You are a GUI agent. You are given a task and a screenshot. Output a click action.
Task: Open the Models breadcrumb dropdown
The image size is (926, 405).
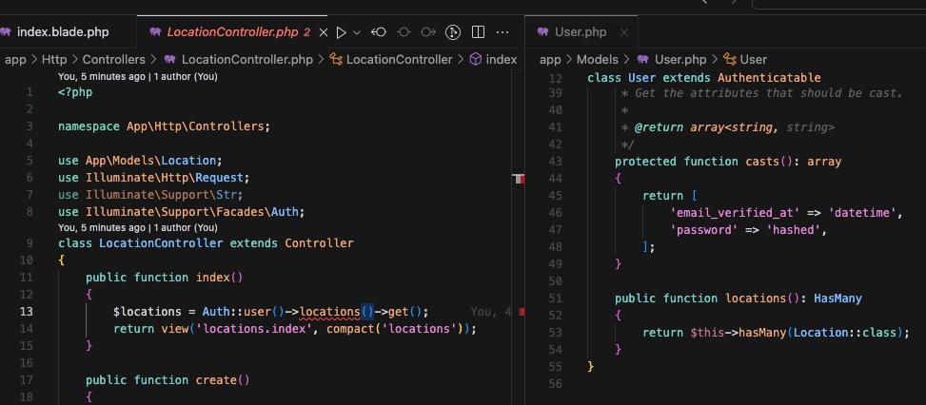point(597,60)
